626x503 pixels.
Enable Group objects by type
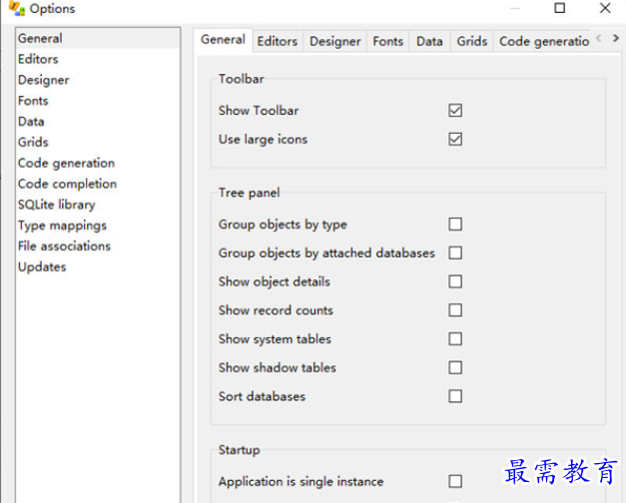455,225
